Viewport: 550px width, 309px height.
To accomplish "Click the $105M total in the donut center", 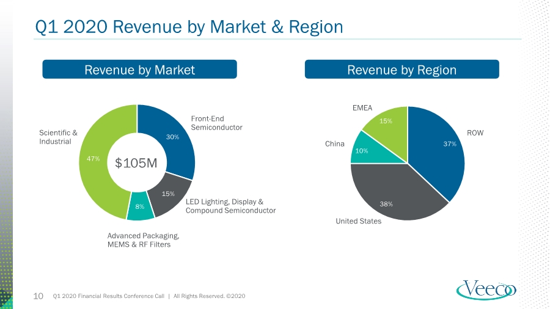I will pos(136,163).
